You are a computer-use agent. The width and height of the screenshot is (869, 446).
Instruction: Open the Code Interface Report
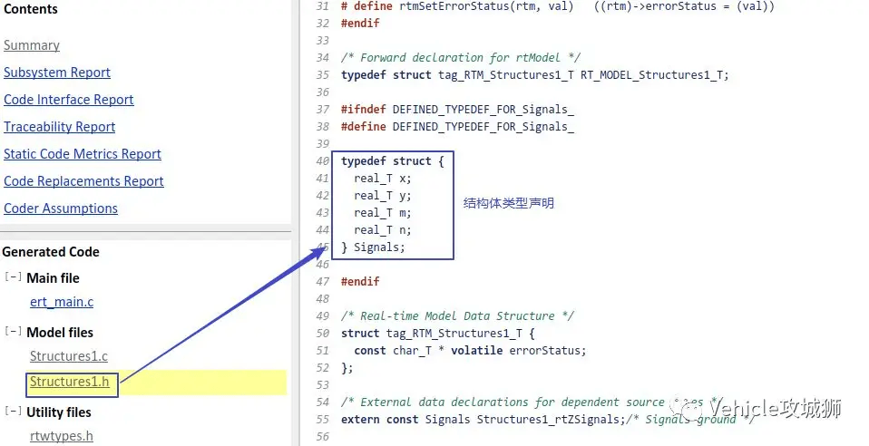[69, 100]
